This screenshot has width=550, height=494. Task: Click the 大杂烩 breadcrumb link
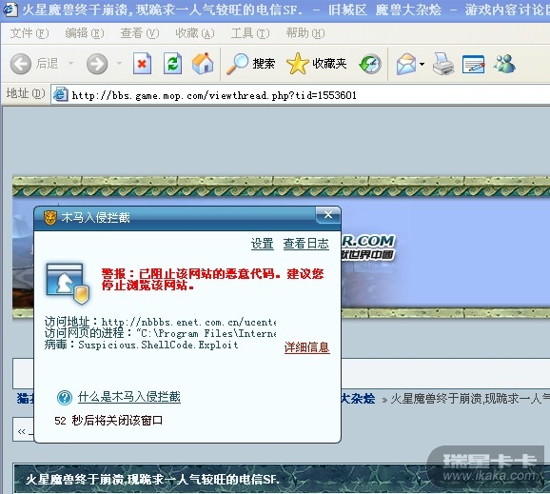pos(359,399)
